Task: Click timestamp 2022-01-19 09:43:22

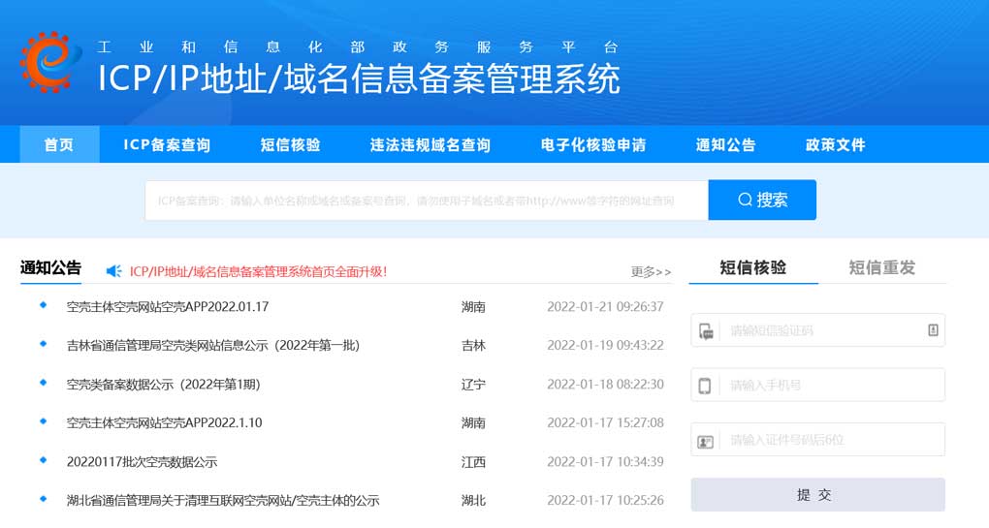Action: tap(605, 345)
